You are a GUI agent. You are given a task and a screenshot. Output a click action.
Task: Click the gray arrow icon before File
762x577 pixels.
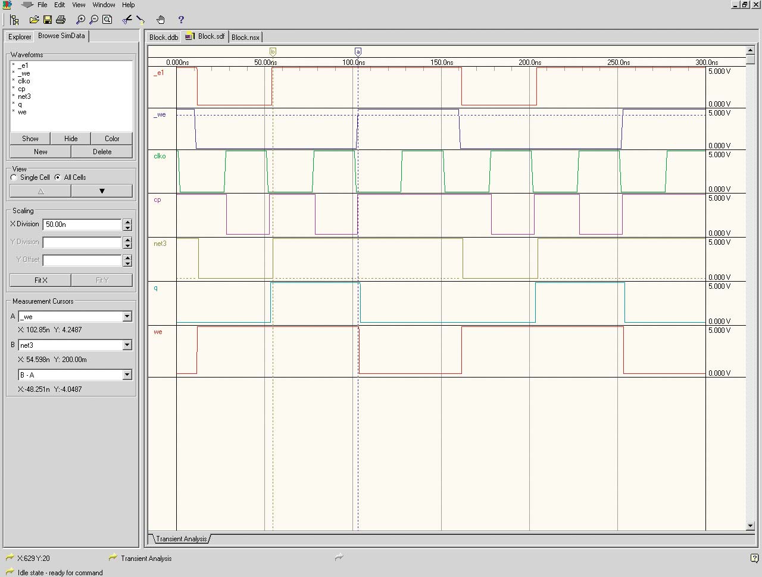(x=27, y=5)
